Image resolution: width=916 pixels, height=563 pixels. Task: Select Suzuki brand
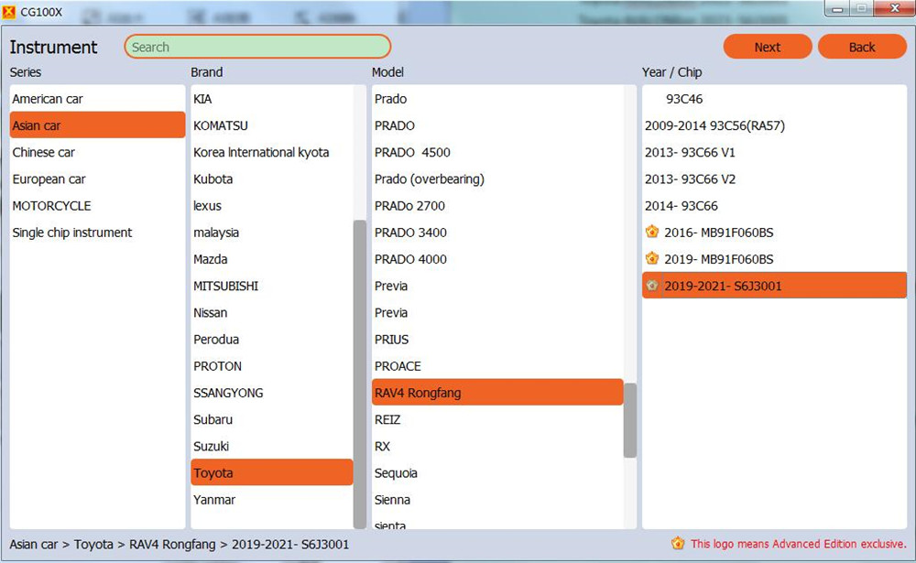(272, 446)
